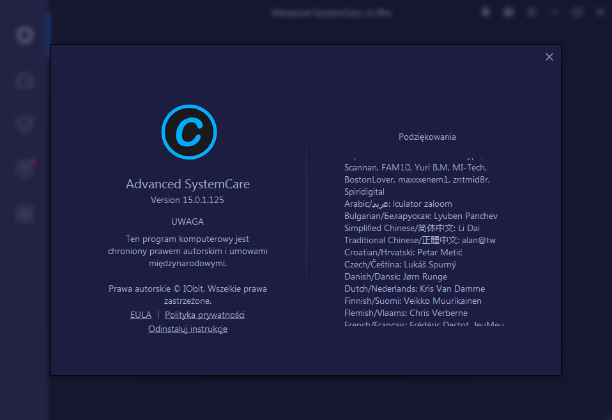
Task: Click the Podziękowania heading
Action: click(x=427, y=137)
